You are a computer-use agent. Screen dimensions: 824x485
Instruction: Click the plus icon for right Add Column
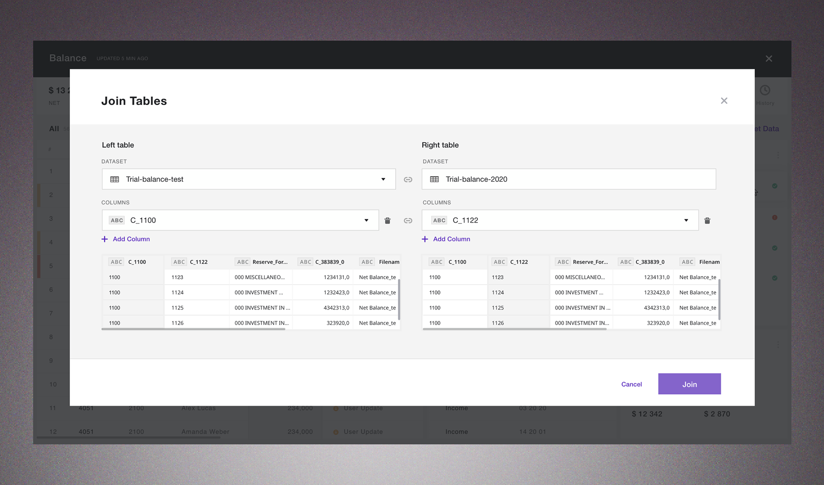tap(425, 239)
